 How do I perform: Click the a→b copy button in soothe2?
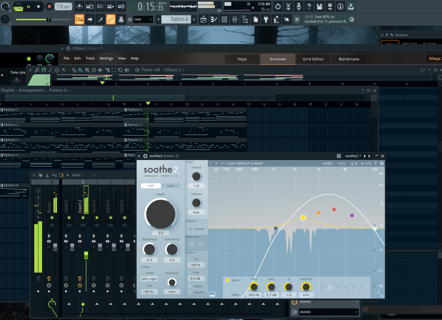click(x=366, y=163)
